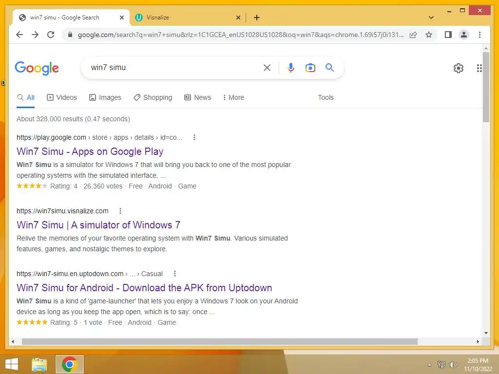Open search Tools
This screenshot has width=499, height=374.
point(326,97)
